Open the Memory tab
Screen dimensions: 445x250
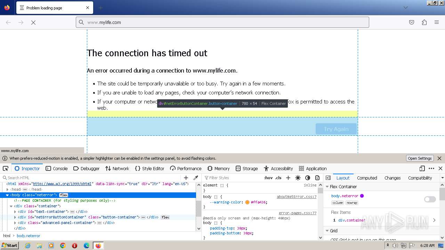(218, 168)
